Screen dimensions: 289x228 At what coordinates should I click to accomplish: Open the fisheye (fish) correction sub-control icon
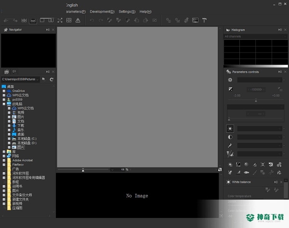coord(247,172)
